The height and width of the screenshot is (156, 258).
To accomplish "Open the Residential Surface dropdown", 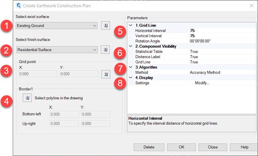I will point(57,50).
